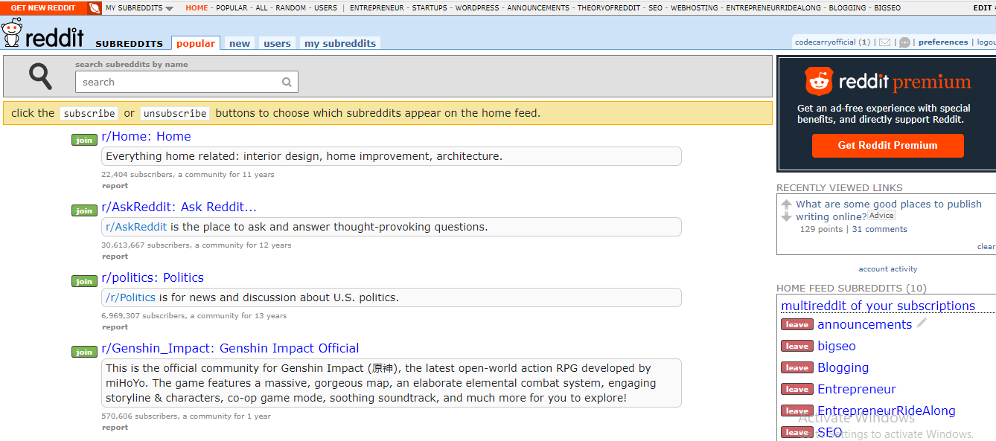Downvote the recently viewed link
The width and height of the screenshot is (996, 441).
coord(786,216)
